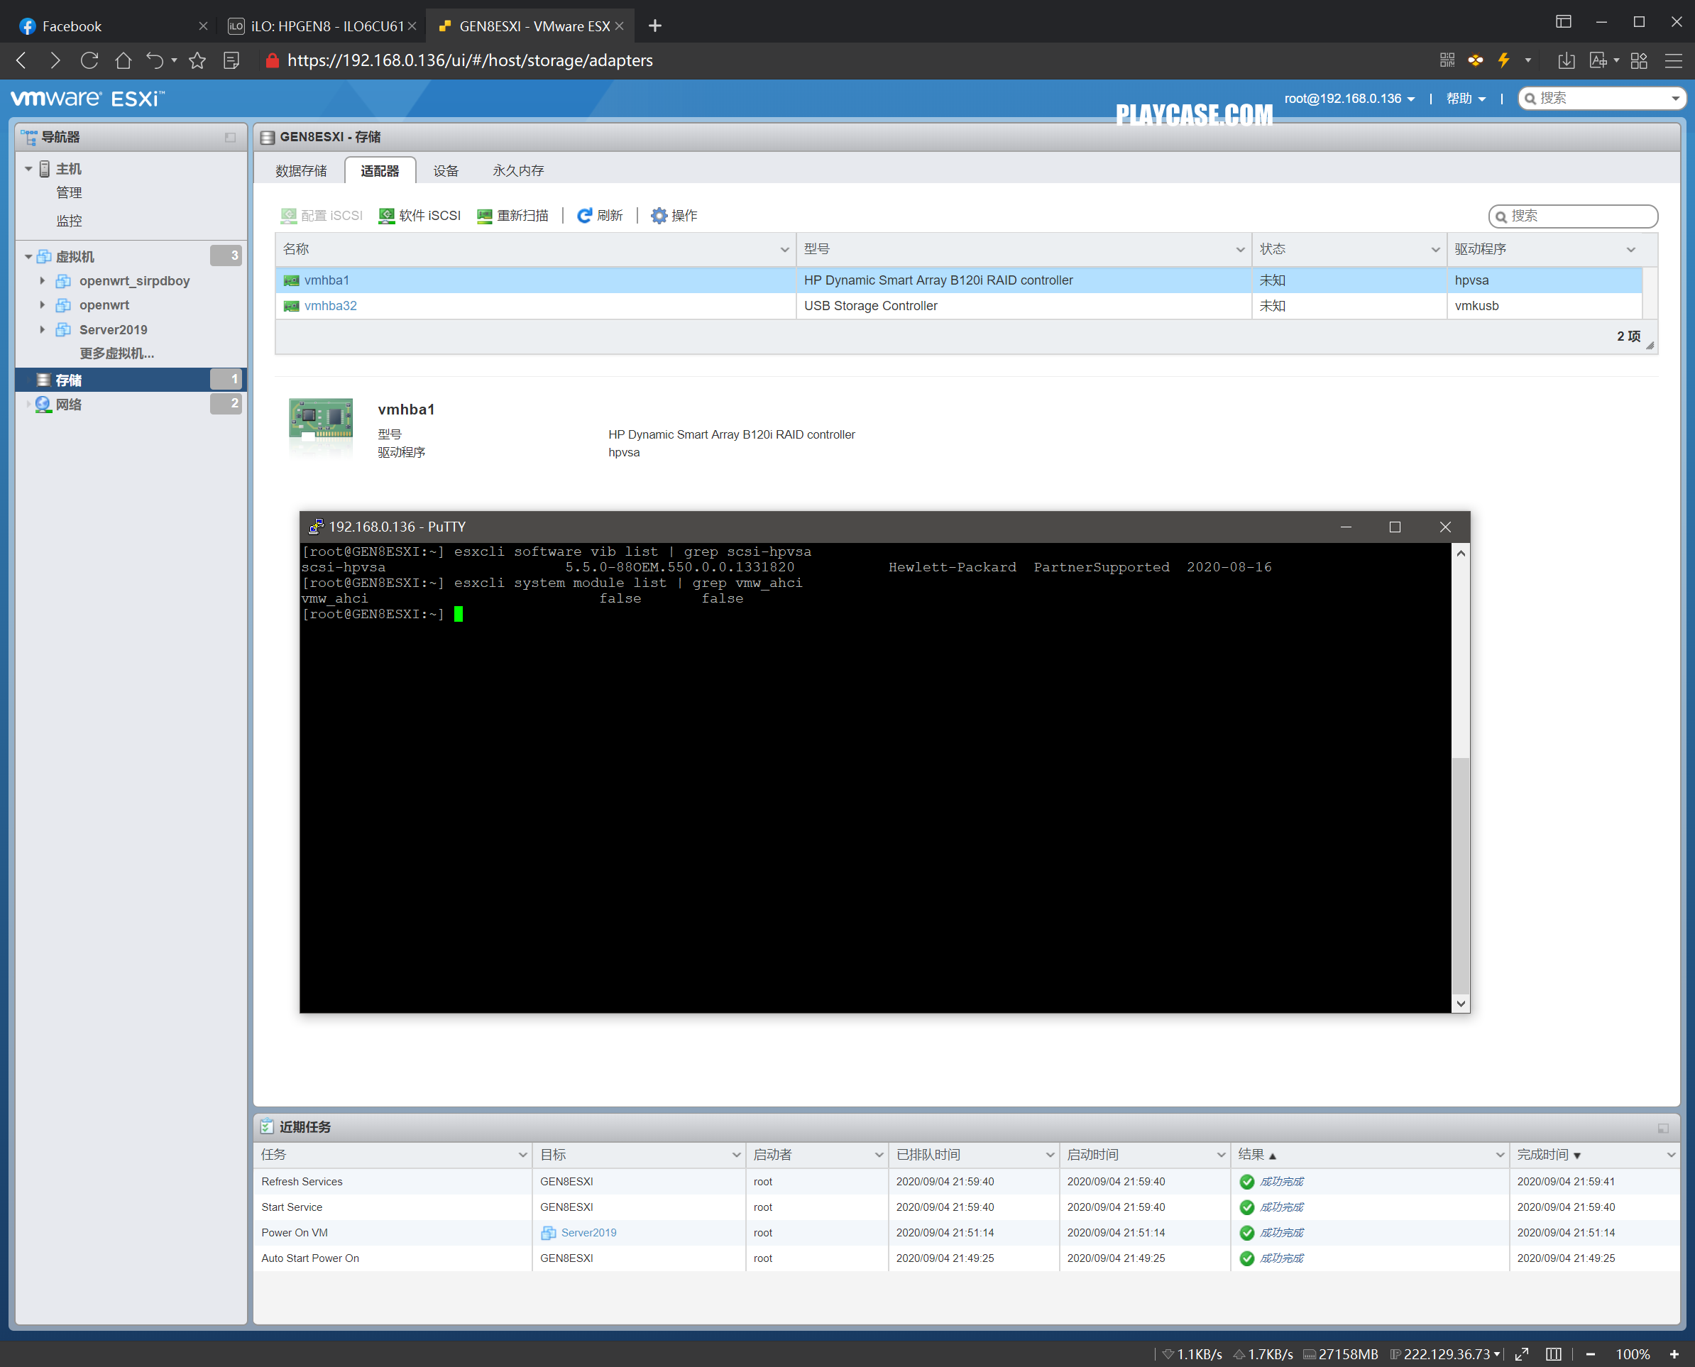1695x1367 pixels.
Task: Click the Software iSCSI button
Action: click(419, 216)
